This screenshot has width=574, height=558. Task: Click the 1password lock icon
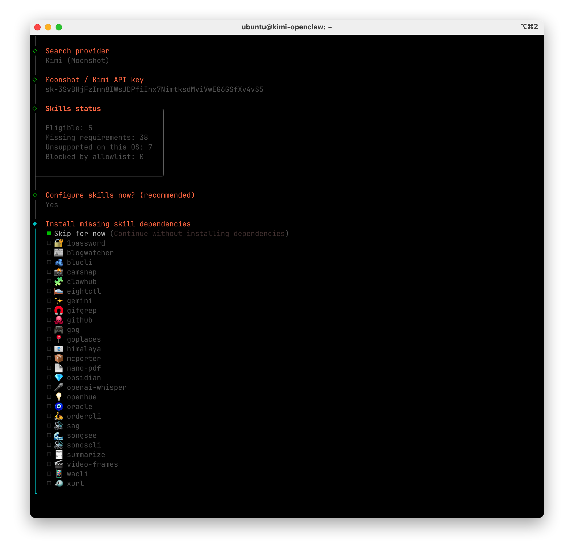click(x=59, y=243)
